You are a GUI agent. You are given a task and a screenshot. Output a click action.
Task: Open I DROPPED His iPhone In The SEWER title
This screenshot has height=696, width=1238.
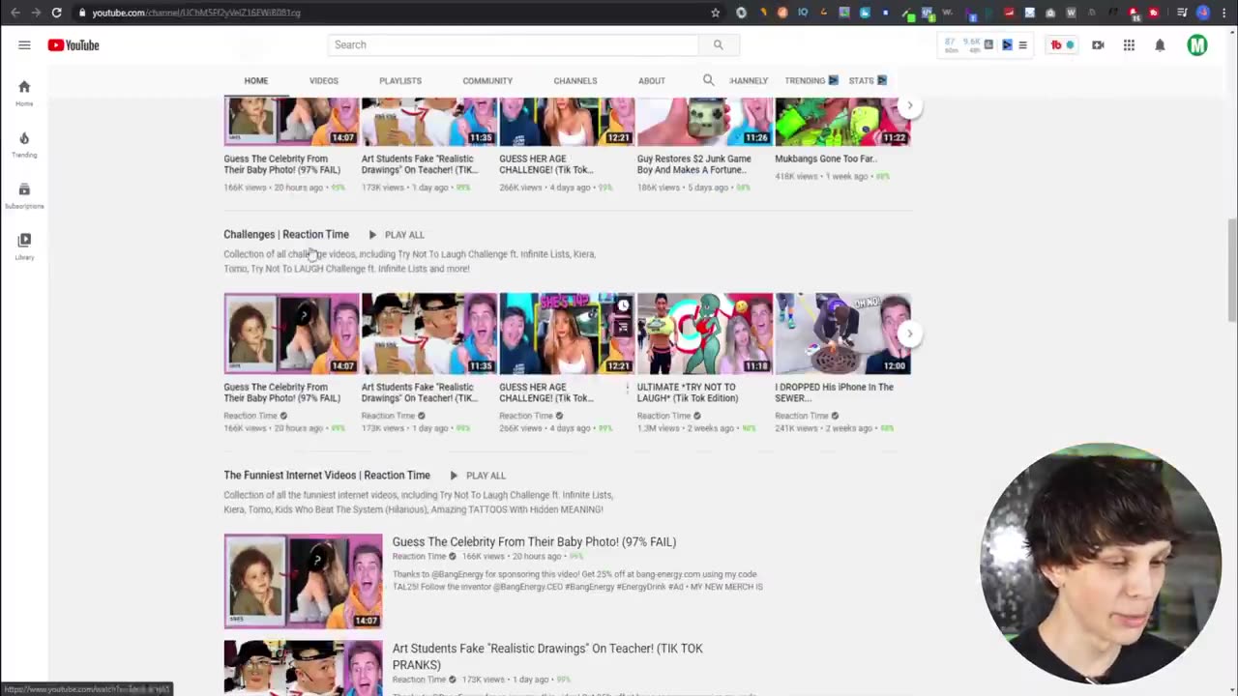(834, 392)
